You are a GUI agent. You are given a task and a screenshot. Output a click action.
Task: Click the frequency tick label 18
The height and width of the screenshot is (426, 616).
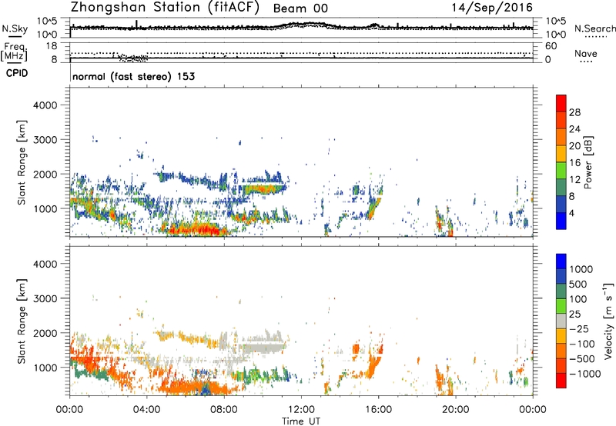coord(51,46)
